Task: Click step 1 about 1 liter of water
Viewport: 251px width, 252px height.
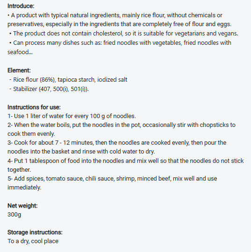Action: click(x=72, y=116)
